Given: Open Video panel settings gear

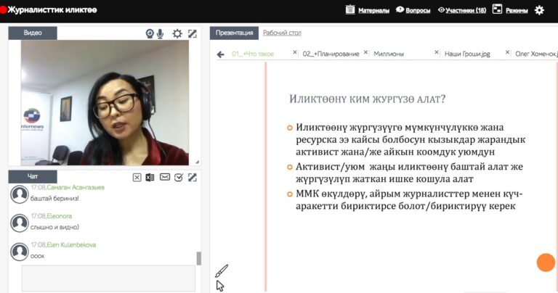Looking at the screenshot, I should point(177,33).
